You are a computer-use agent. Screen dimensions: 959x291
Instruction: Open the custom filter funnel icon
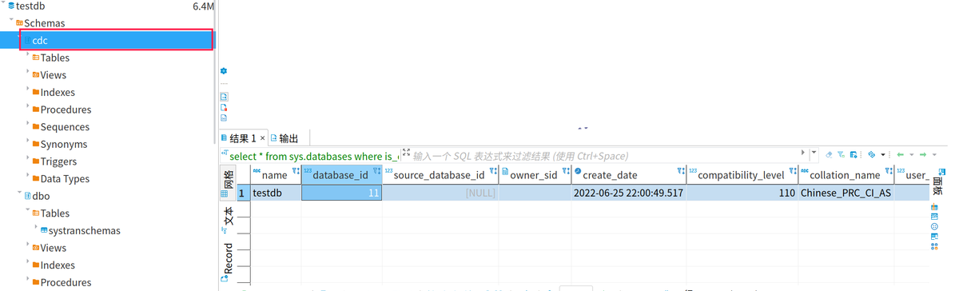tap(841, 154)
